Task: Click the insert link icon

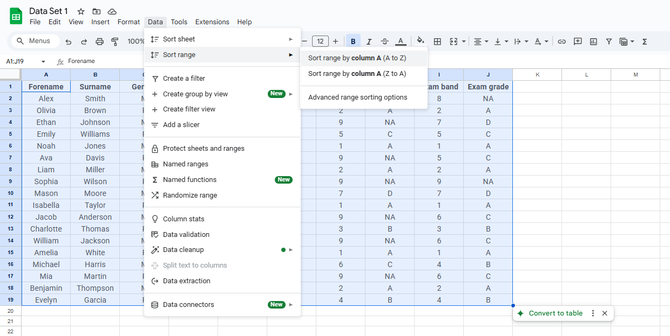Action: click(x=562, y=41)
